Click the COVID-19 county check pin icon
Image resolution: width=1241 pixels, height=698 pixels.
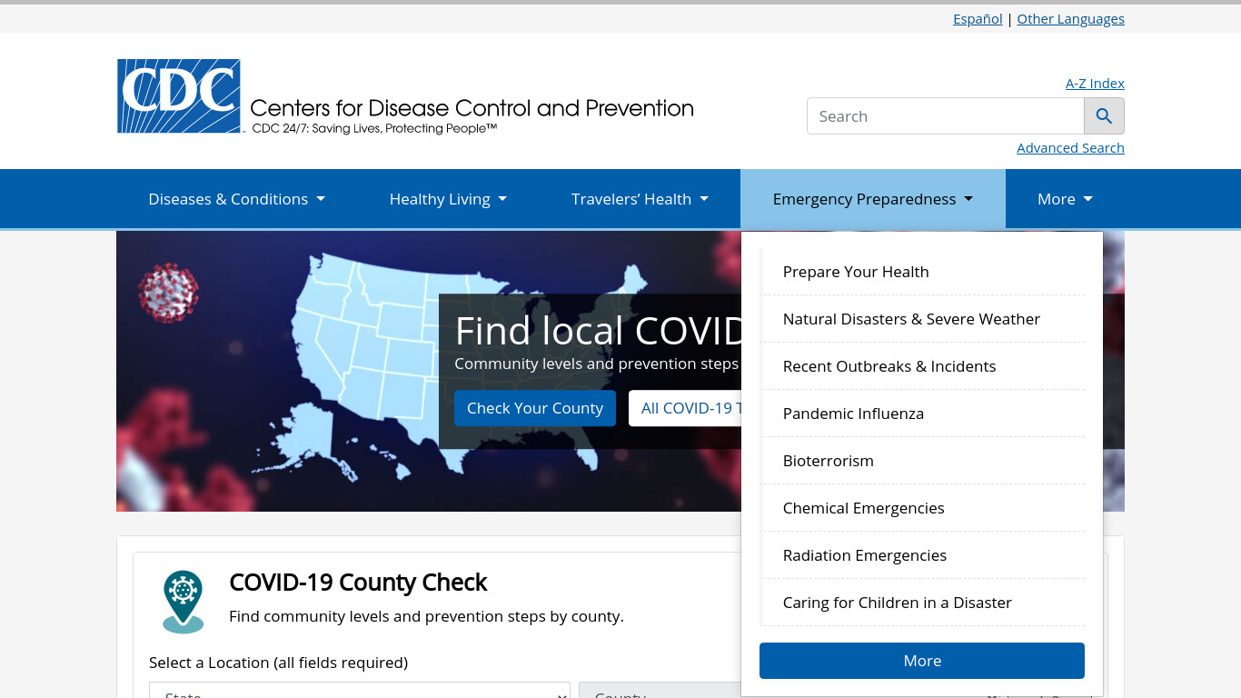click(x=183, y=602)
